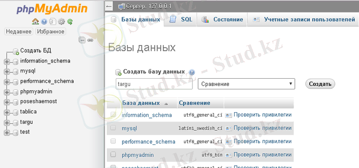Image resolution: width=359 pixels, height=168 pixels.
Task: Tick the disabled checkbox for information_schema row
Action: pyautogui.click(x=113, y=115)
